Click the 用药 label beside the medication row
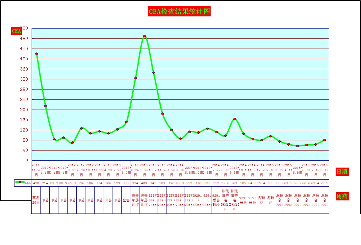The height and width of the screenshot is (245, 361). pos(342,196)
